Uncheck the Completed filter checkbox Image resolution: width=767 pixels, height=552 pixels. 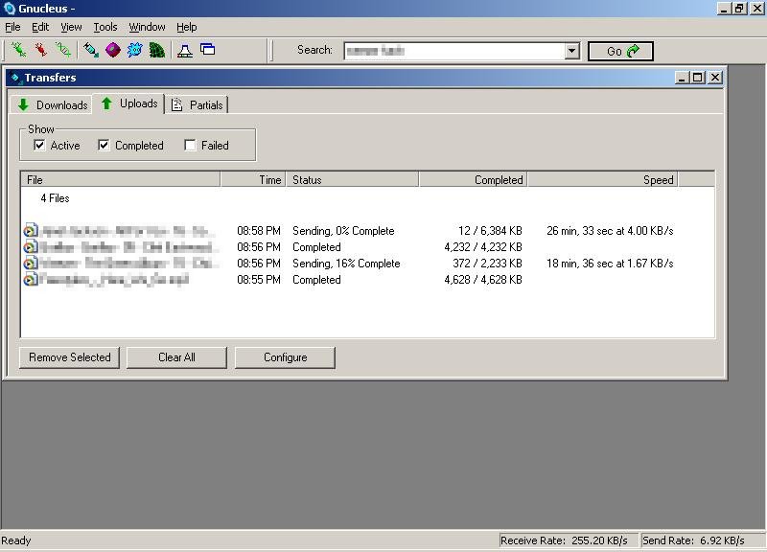click(x=104, y=146)
